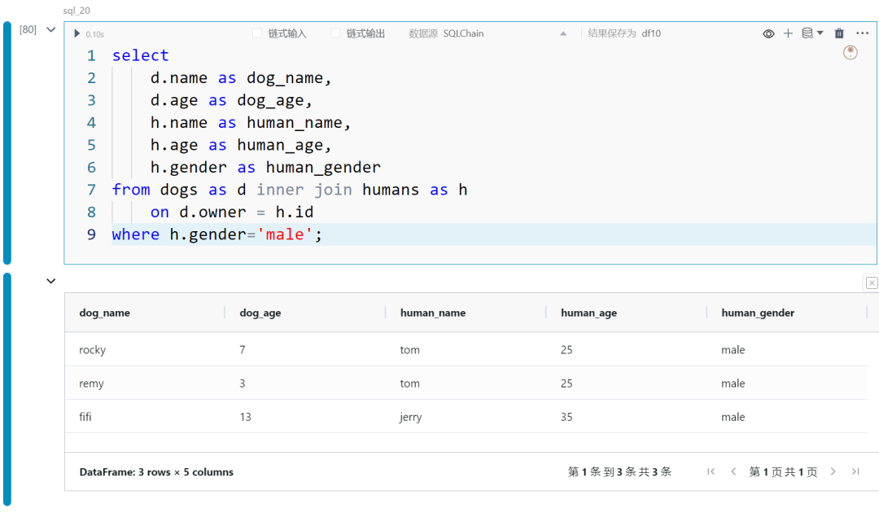Edit the result name field df10
The image size is (879, 530).
651,33
